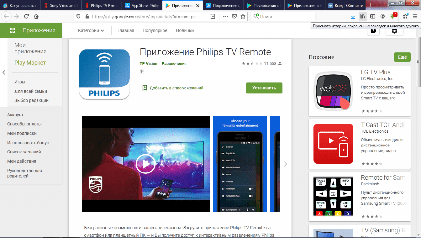Viewport: 421px width, 238px height.
Task: Play the Philips promo video
Action: (145, 164)
